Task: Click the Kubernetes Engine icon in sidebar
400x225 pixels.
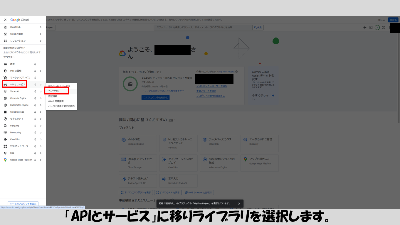Action: click(x=5, y=105)
